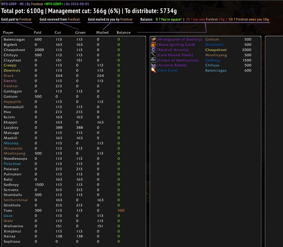Click the Arcanist Robes item icon

(x=154, y=65)
